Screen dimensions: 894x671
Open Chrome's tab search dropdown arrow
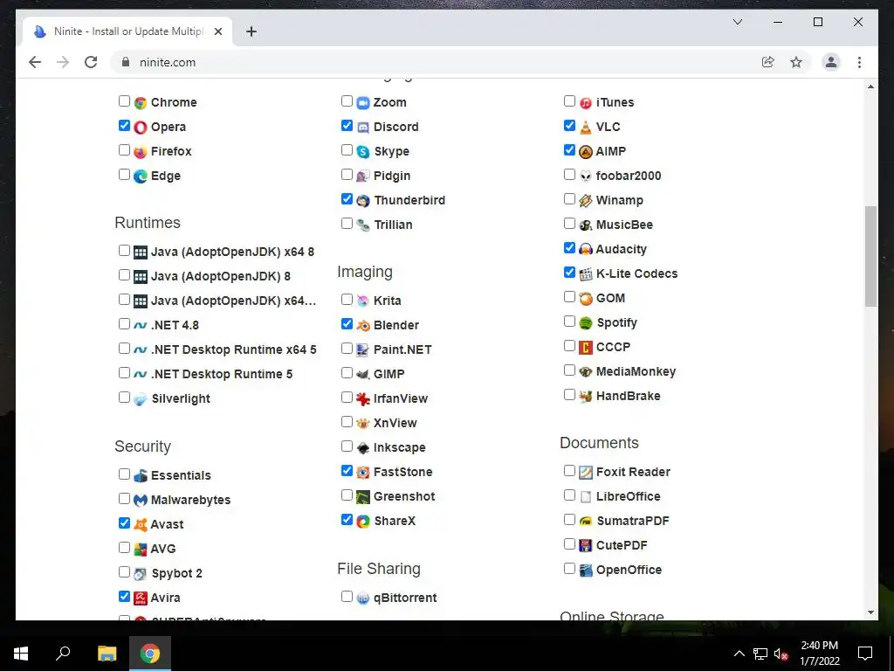click(737, 22)
